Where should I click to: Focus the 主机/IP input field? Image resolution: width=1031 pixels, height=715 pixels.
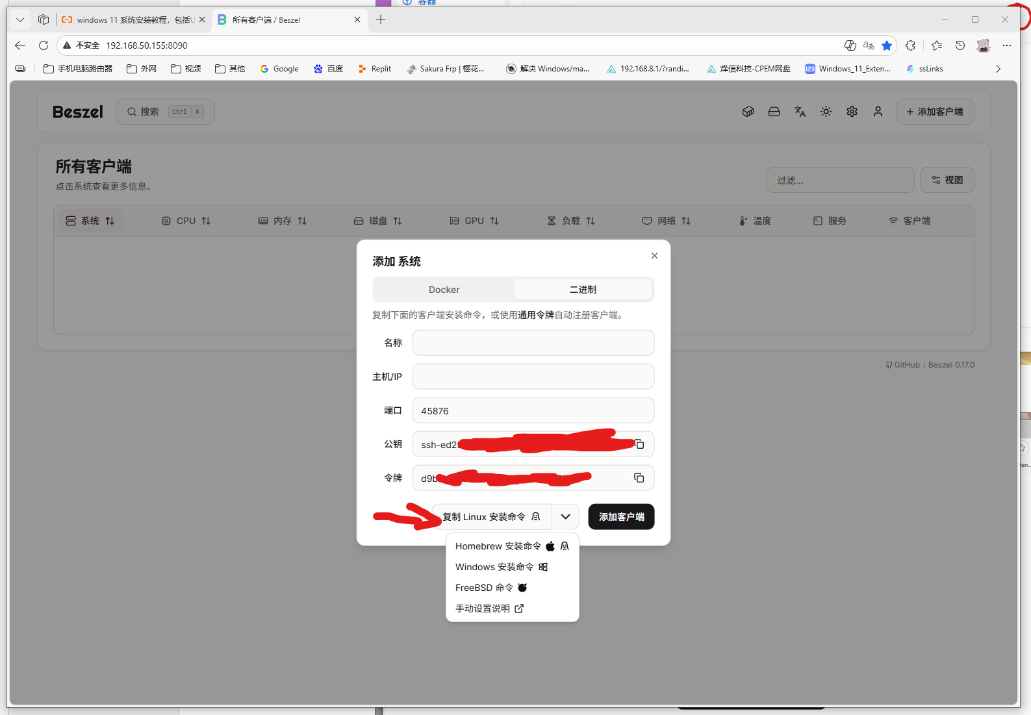(533, 377)
